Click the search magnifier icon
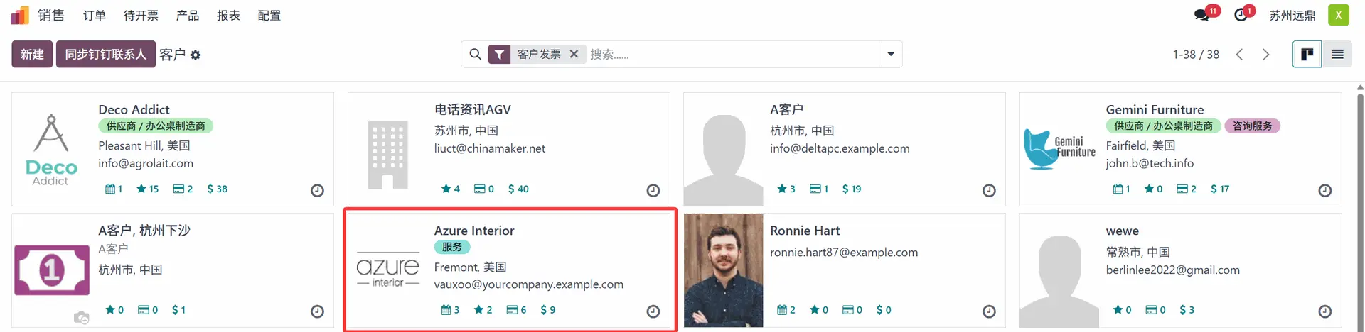Viewport: 1365px width, 332px height. (x=475, y=54)
